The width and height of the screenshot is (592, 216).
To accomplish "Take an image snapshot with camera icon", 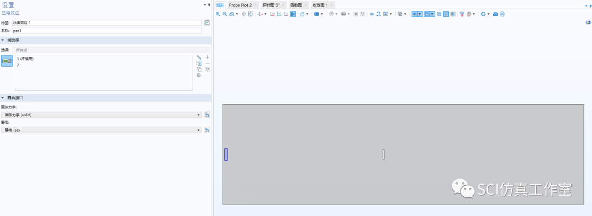I will (496, 14).
